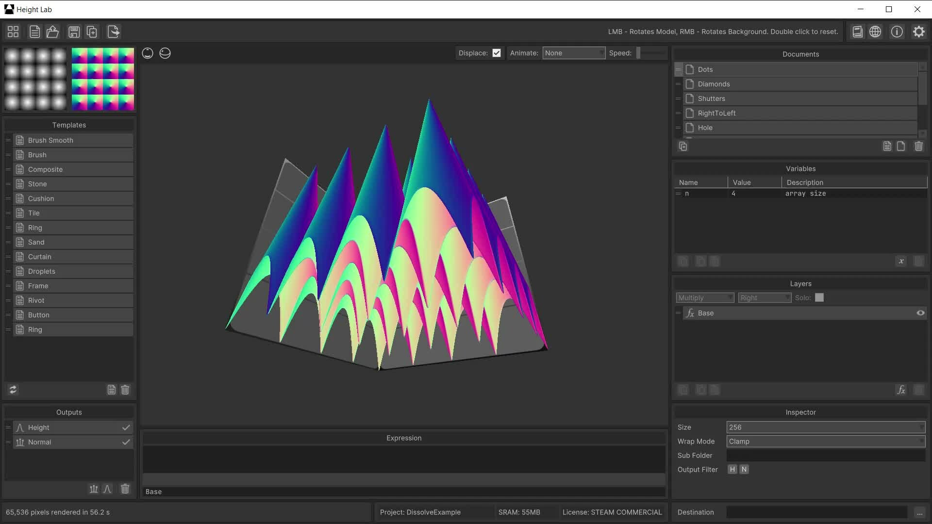Click the H output filter button
The height and width of the screenshot is (524, 932).
732,469
